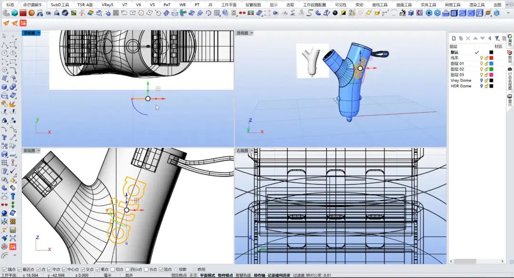The height and width of the screenshot is (278, 514).
Task: Click the black sphere icon in top toolbar
Action: pos(336,13)
